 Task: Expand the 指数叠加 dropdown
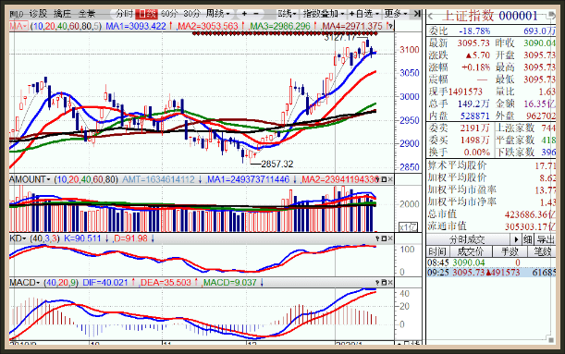(324, 14)
